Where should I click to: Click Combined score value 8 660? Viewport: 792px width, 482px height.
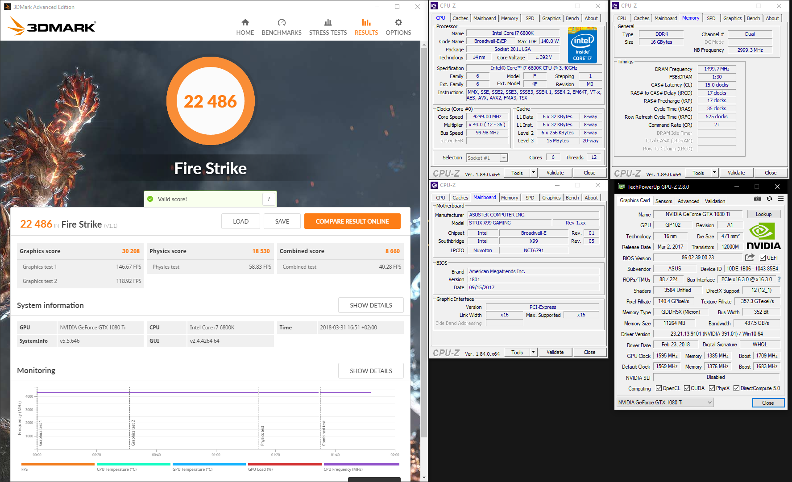pos(393,251)
